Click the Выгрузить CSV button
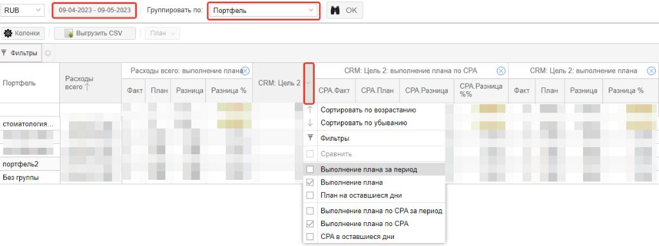 click(95, 33)
